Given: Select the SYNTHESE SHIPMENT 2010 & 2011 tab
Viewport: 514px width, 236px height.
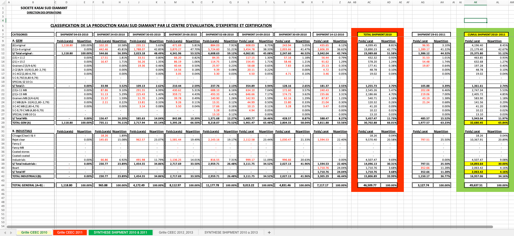Looking at the screenshot, I should pos(120,233).
